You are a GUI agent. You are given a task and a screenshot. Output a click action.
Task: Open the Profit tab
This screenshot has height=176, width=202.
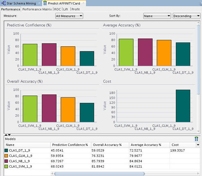coord(75,9)
